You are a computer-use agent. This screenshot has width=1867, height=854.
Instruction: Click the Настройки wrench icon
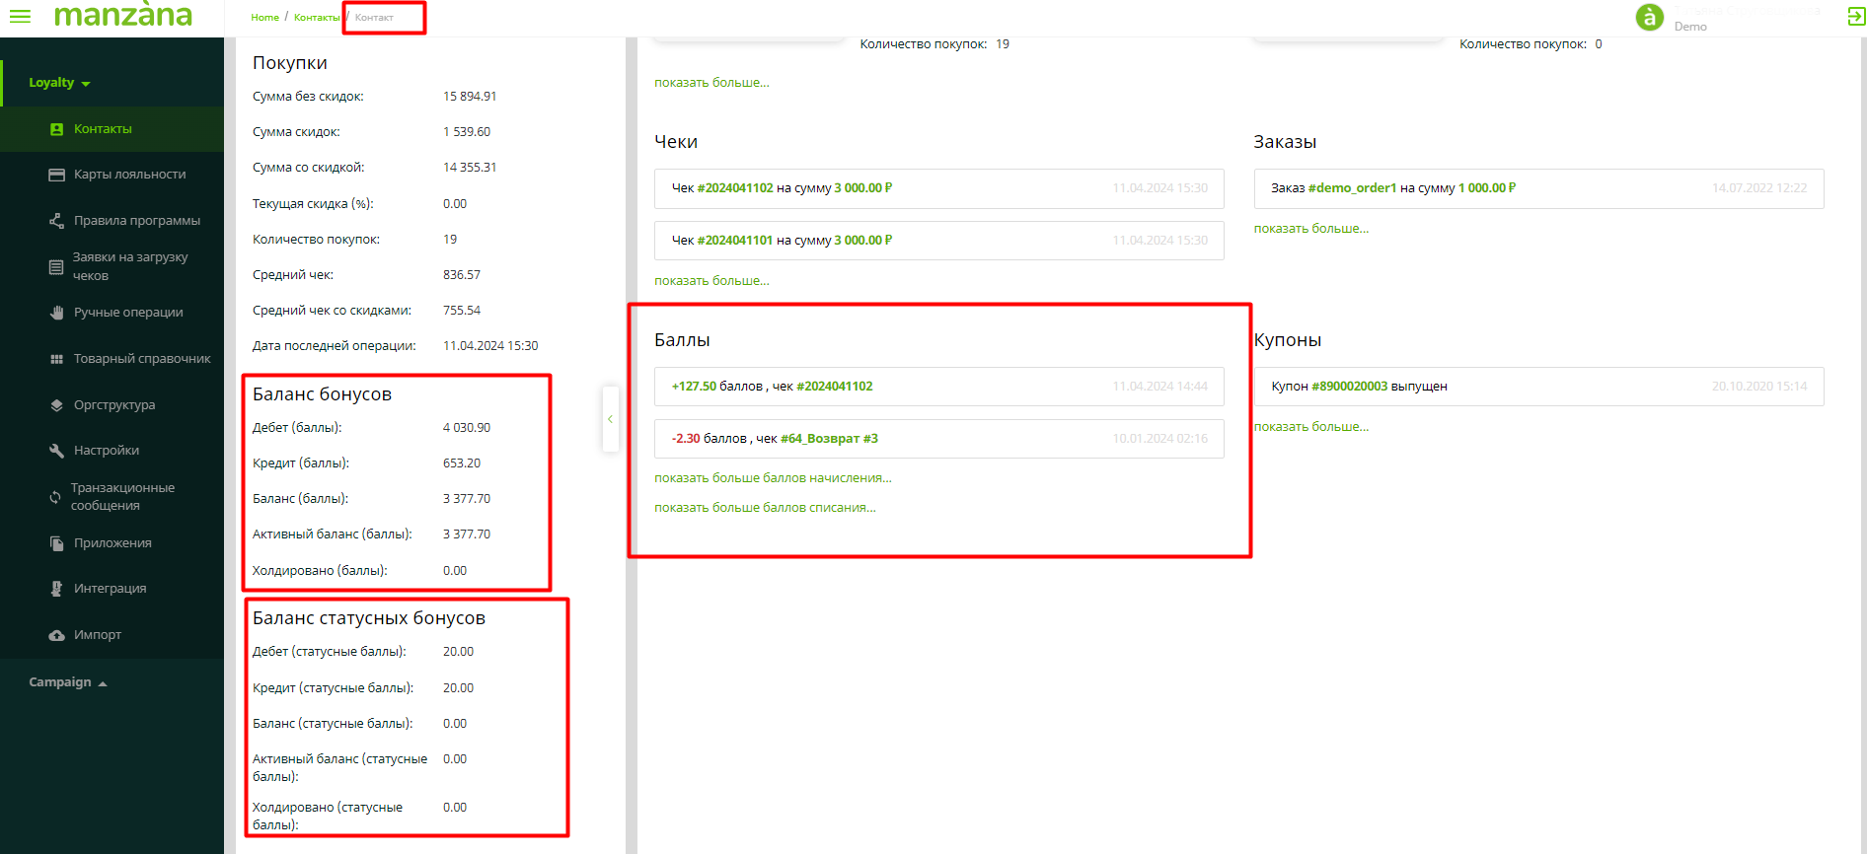[56, 451]
